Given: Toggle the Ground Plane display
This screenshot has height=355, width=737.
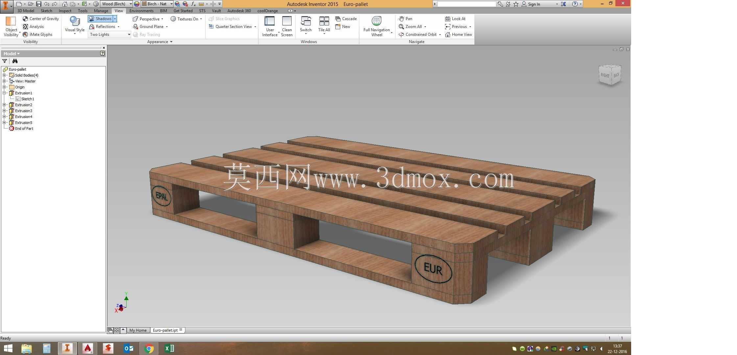Looking at the screenshot, I should (x=148, y=27).
